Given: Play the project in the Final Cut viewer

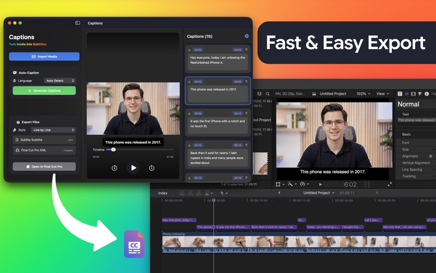Looking at the screenshot, I should [x=320, y=185].
